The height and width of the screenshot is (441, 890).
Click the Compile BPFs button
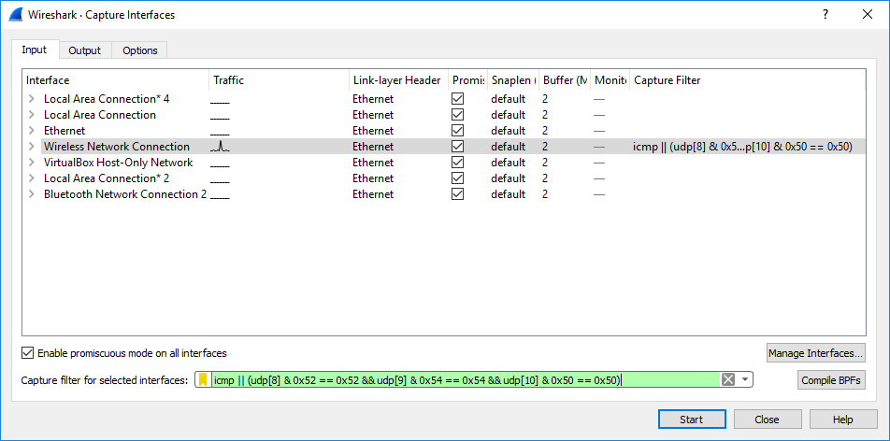click(832, 380)
